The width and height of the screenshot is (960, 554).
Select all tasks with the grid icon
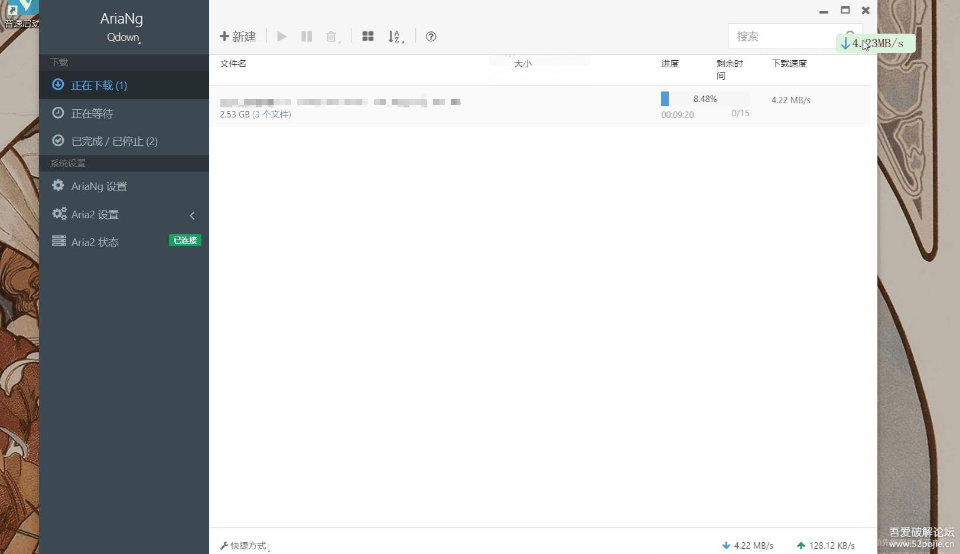click(367, 37)
